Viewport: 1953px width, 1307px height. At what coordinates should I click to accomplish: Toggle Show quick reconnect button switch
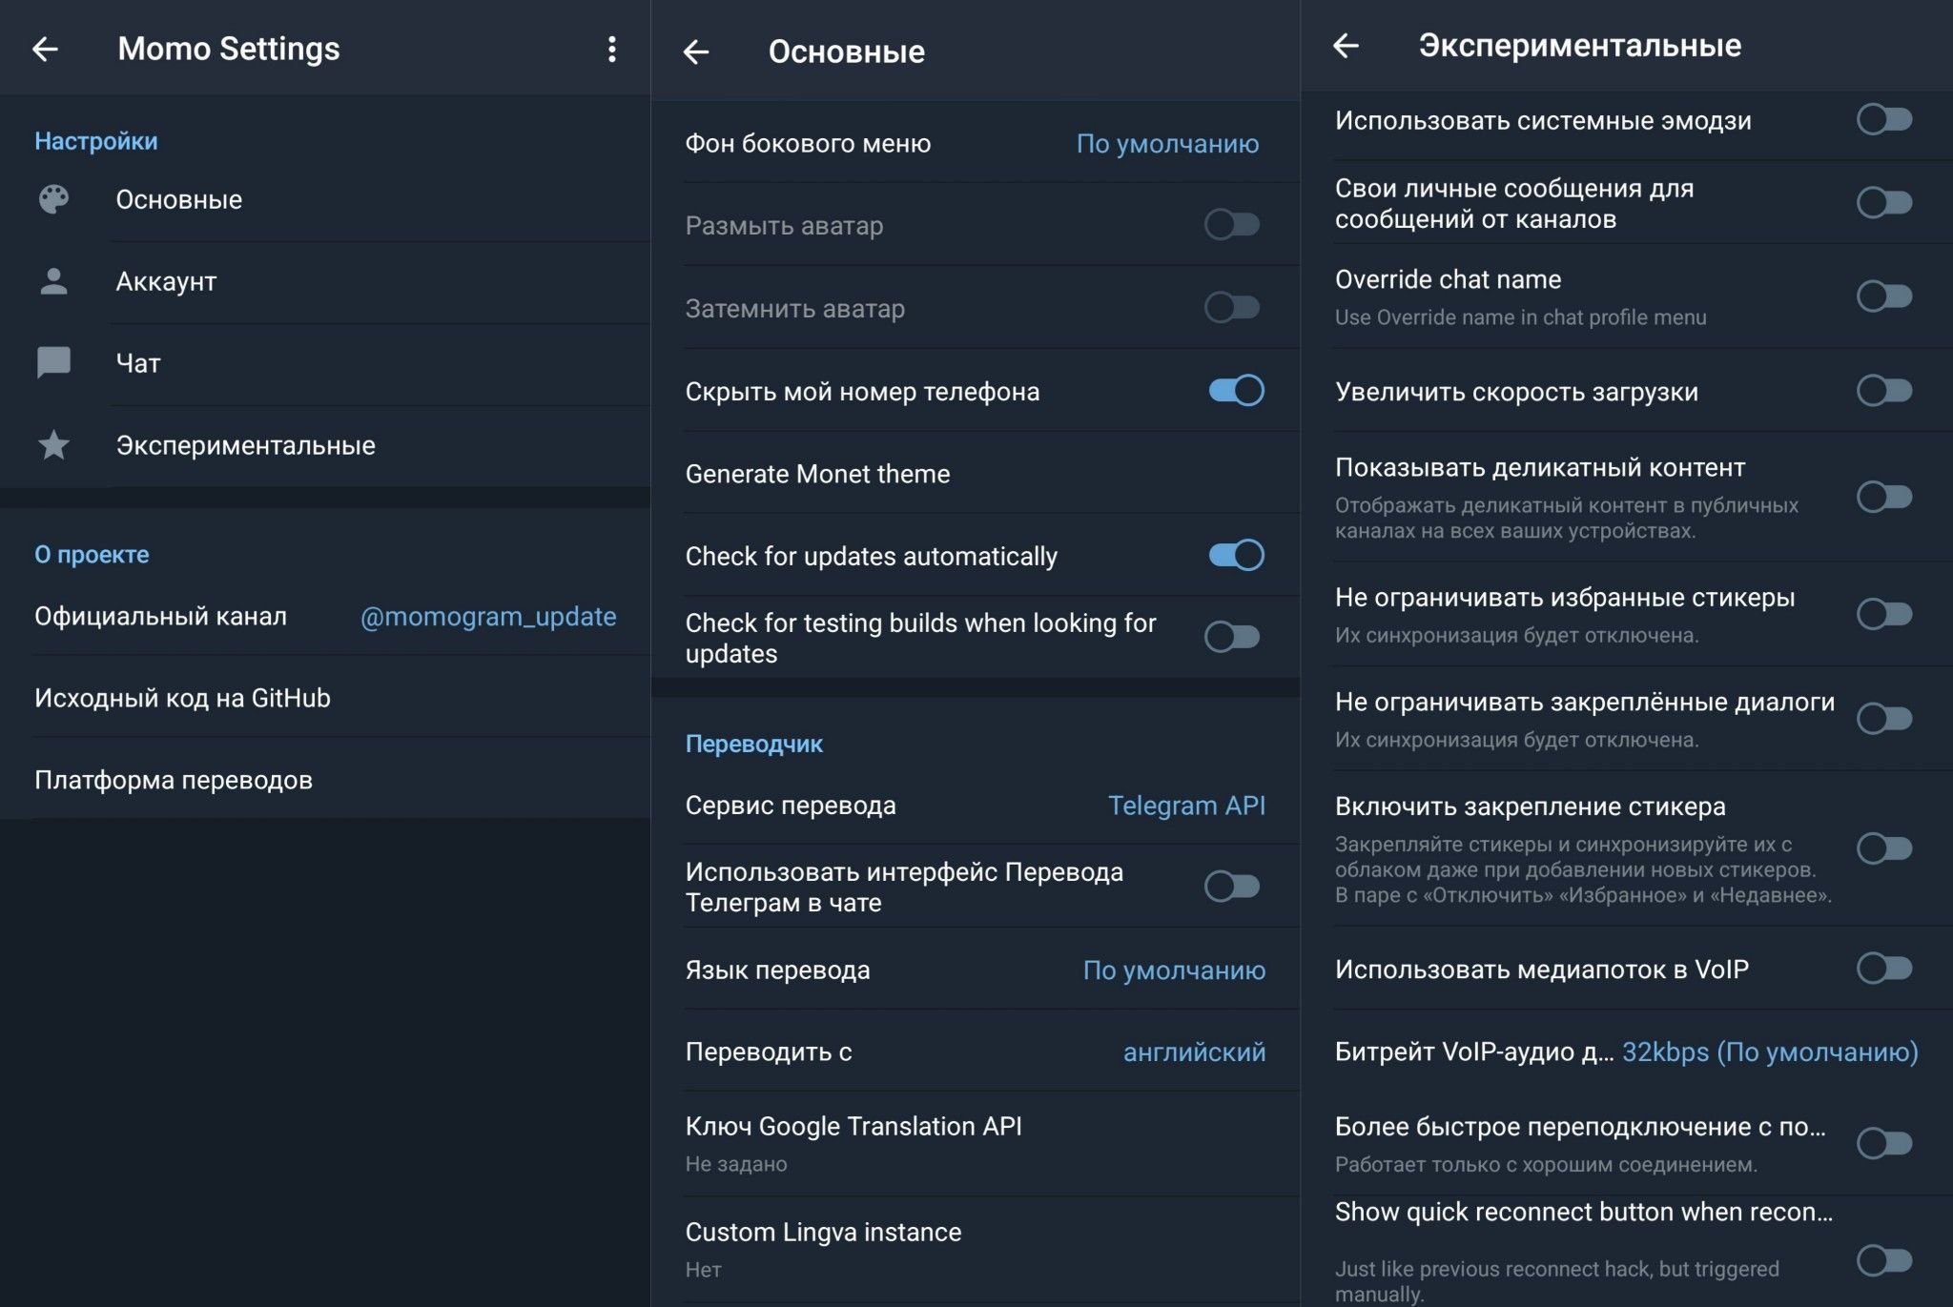pos(1884,1260)
